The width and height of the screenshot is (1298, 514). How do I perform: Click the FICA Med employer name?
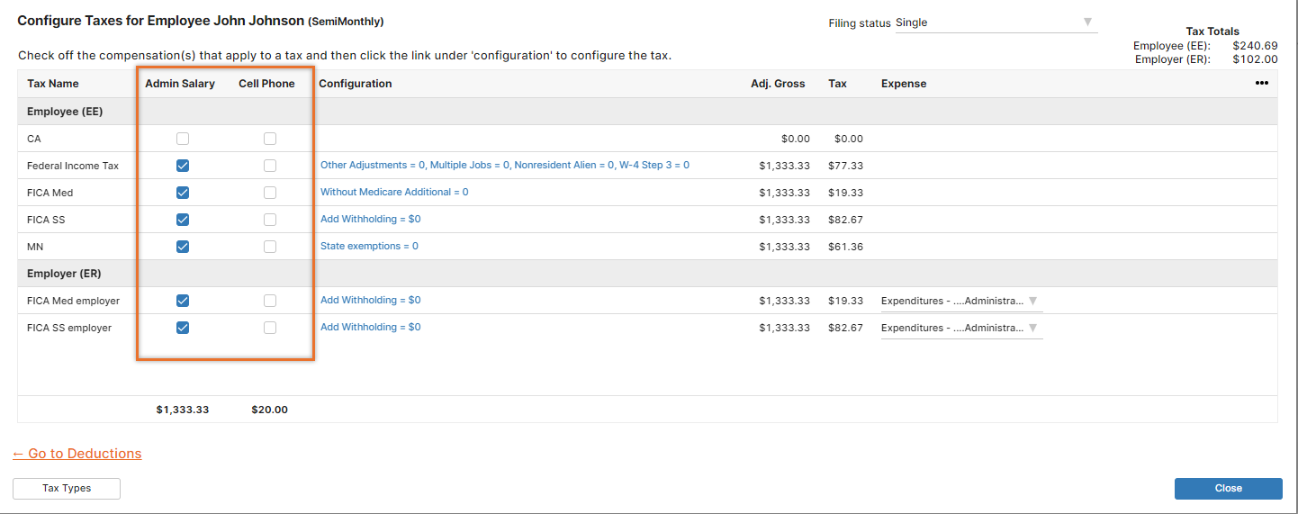(x=73, y=301)
